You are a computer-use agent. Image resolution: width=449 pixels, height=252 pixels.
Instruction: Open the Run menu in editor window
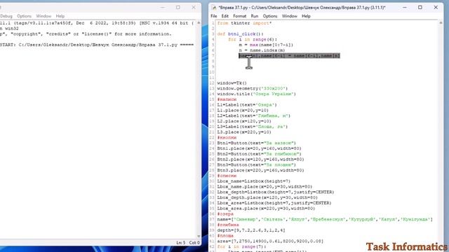pos(254,16)
